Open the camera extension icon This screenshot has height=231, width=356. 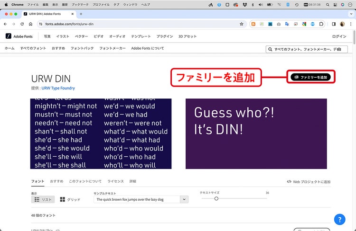(279, 24)
